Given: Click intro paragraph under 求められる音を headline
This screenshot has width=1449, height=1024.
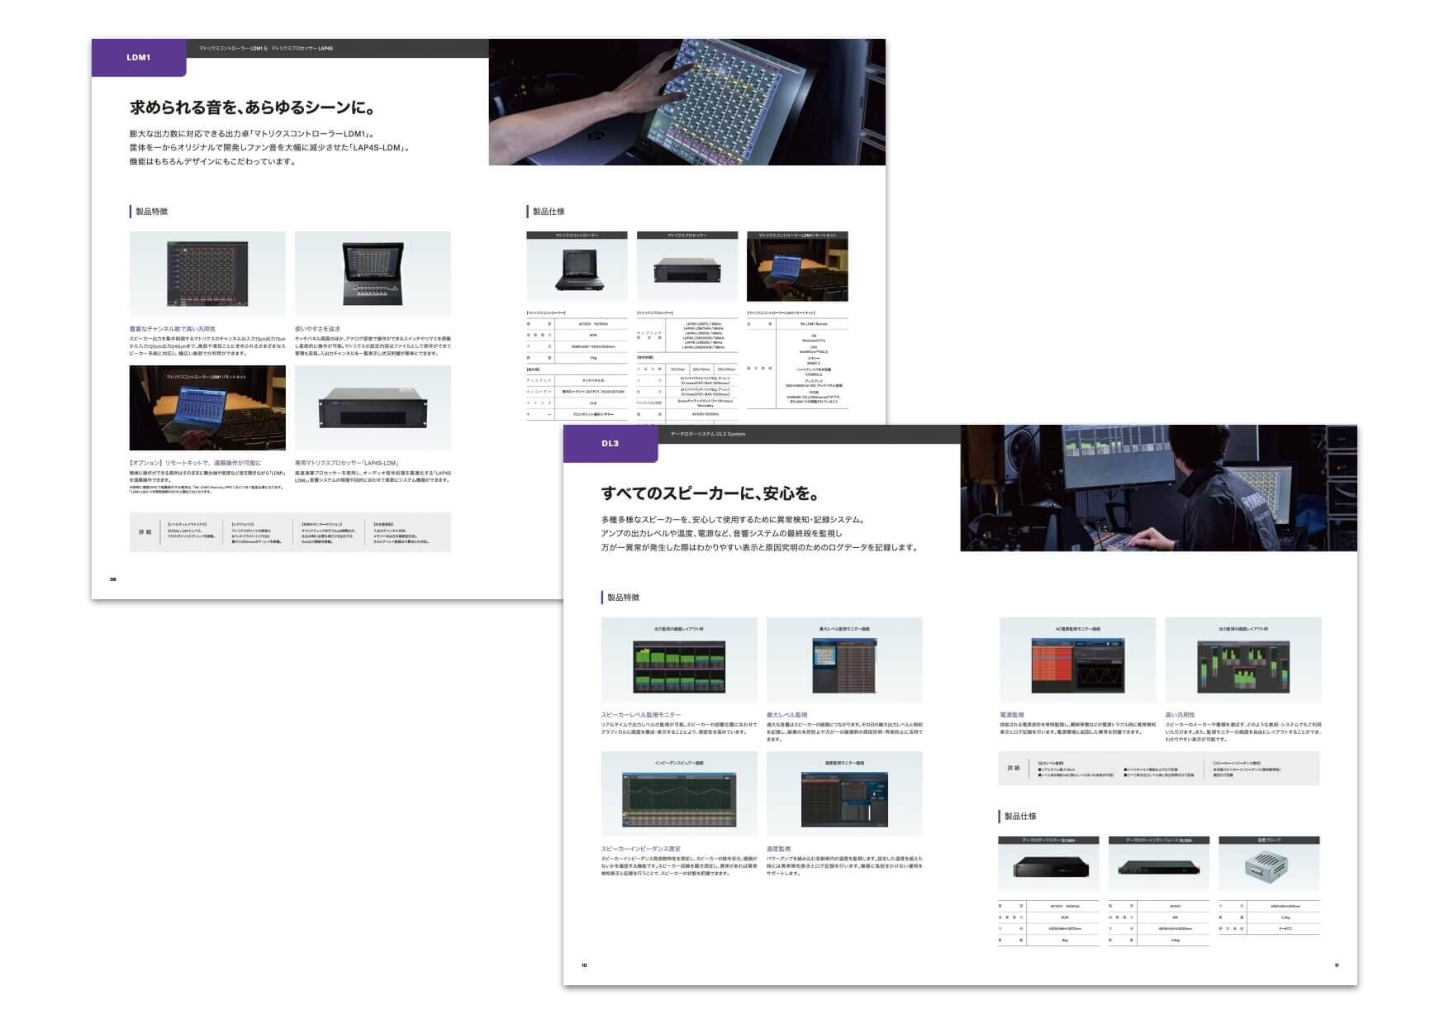Looking at the screenshot, I should point(270,148).
